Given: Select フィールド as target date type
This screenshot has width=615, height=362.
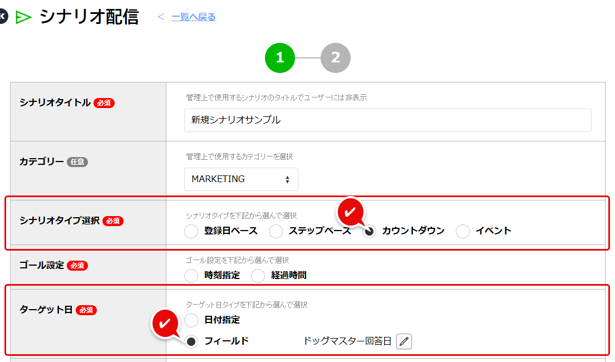Looking at the screenshot, I should click(x=191, y=341).
